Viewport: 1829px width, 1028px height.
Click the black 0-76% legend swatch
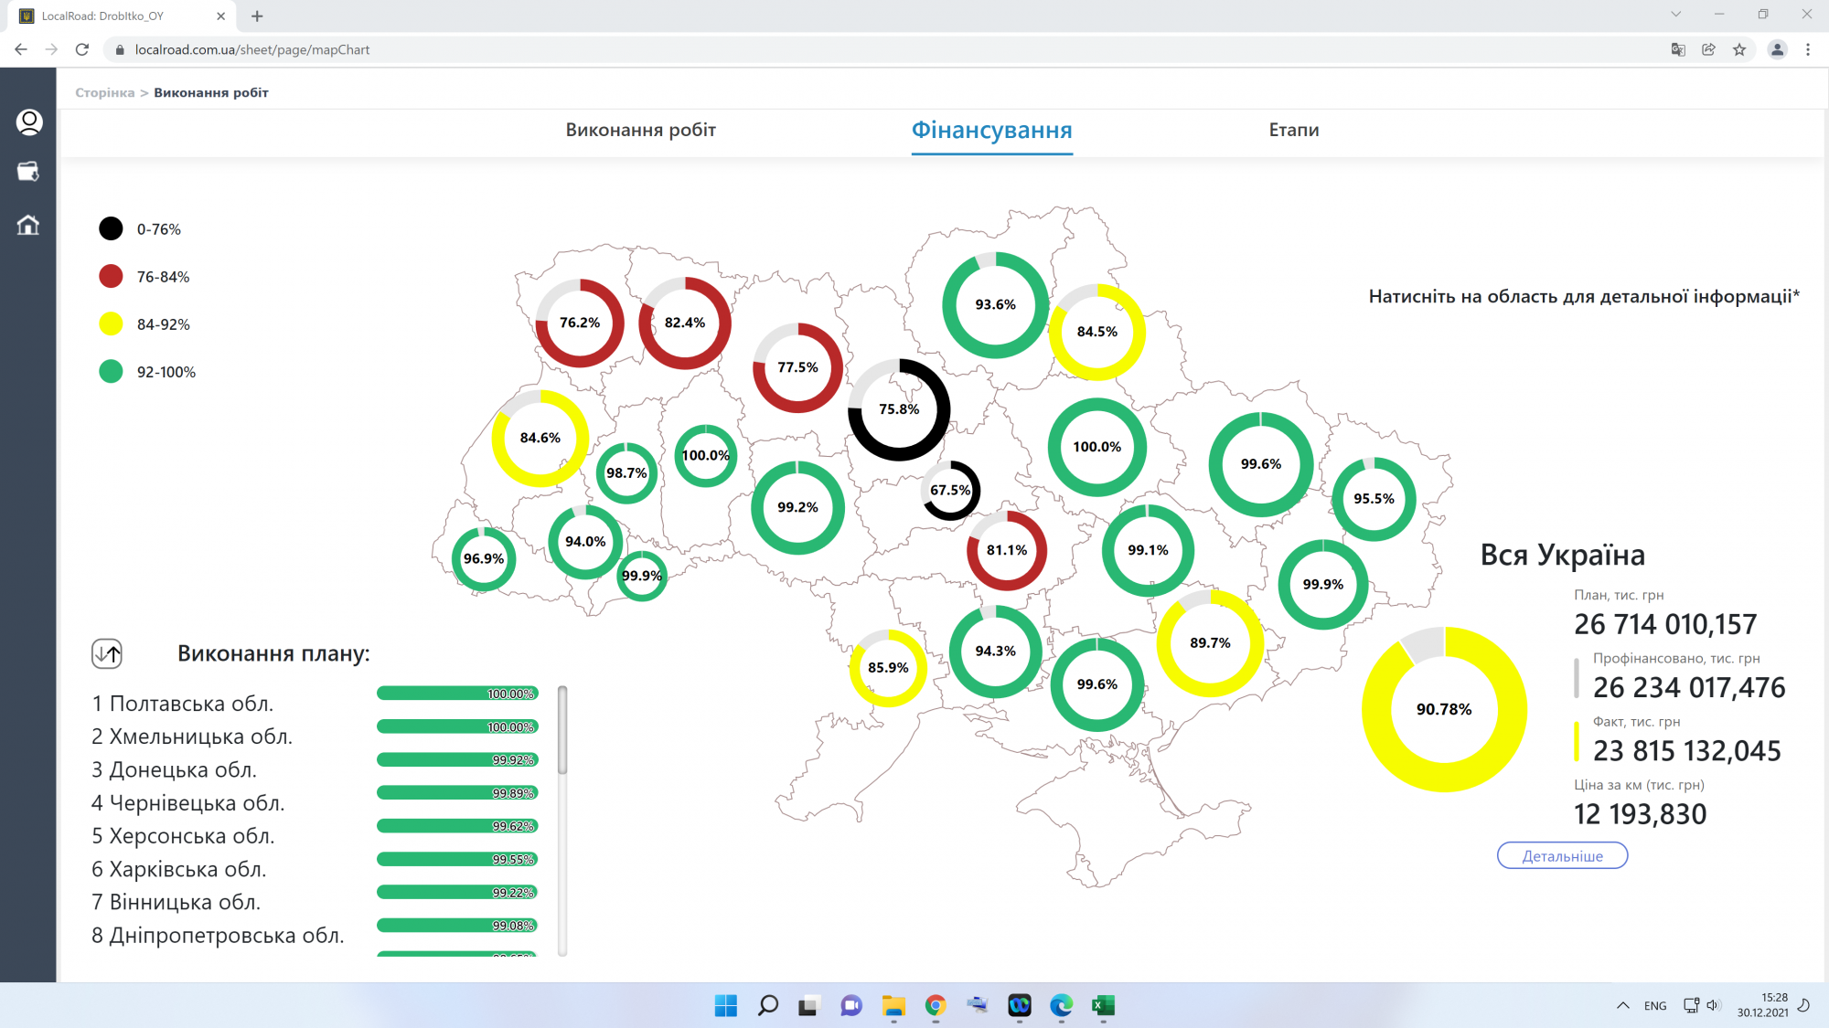click(111, 228)
